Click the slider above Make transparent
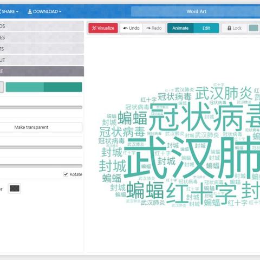The image size is (260, 260). coord(41,107)
